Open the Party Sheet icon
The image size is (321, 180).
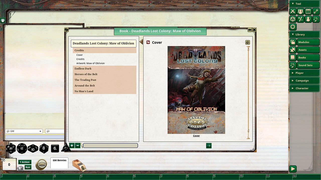[300, 11]
